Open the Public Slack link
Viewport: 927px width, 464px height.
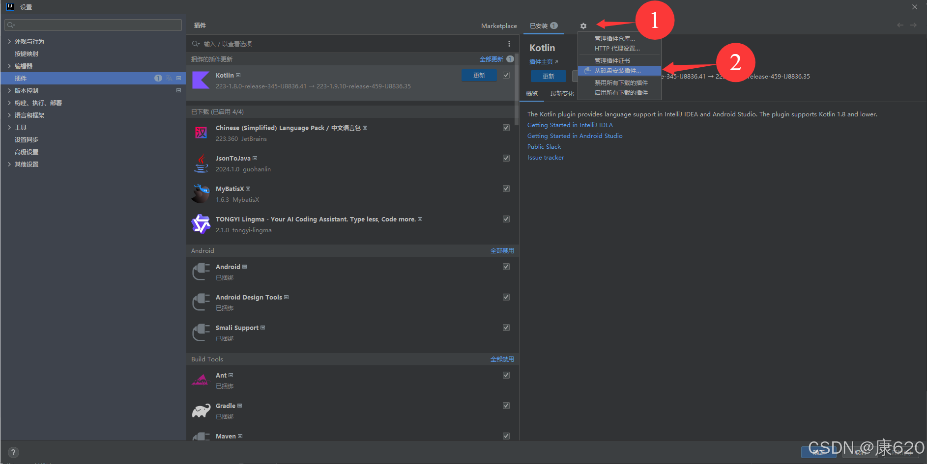click(544, 147)
